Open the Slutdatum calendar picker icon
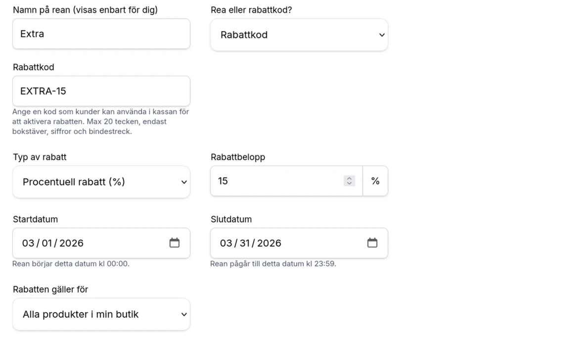 pos(372,243)
